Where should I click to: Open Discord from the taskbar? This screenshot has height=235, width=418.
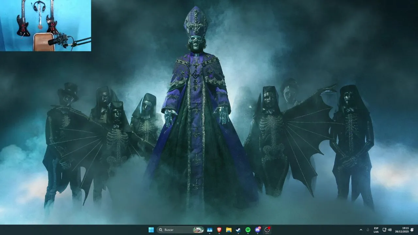point(258,230)
